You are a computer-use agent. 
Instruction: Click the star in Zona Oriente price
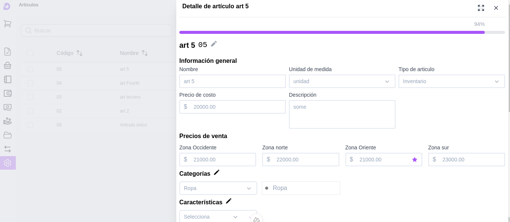coord(415,160)
